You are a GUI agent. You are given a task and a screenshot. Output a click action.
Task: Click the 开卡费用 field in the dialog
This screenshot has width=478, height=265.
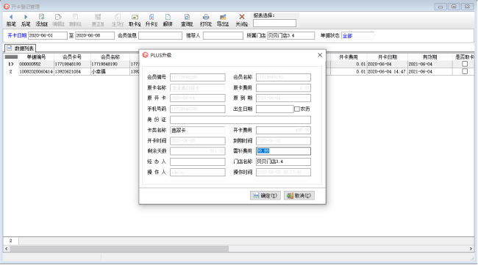(x=283, y=130)
